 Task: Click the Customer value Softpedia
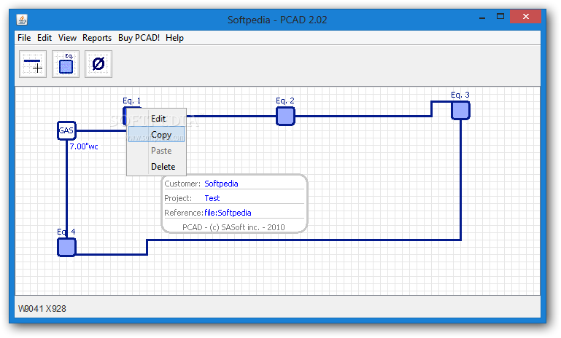point(221,184)
